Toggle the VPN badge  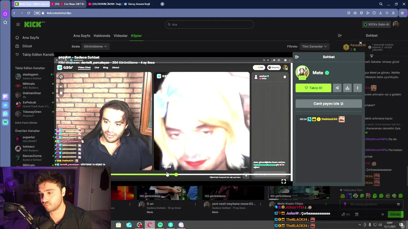pyautogui.click(x=37, y=13)
